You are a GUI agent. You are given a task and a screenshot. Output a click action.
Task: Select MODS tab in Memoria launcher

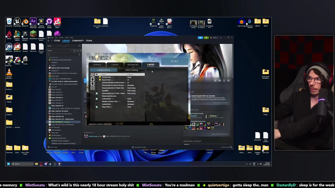pos(150,64)
